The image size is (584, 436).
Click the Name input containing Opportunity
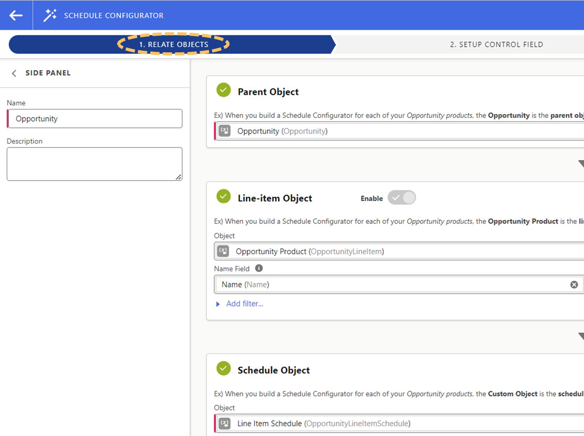coord(95,119)
